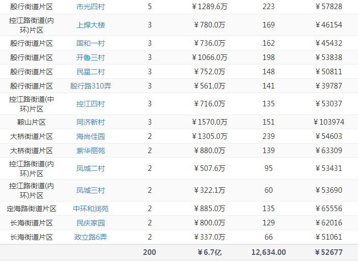The width and height of the screenshot is (358, 261).
Task: Select the ￥53037 unit price cell
Action: pyautogui.click(x=329, y=104)
